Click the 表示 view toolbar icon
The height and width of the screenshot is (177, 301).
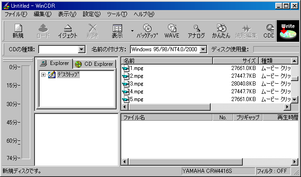117,31
